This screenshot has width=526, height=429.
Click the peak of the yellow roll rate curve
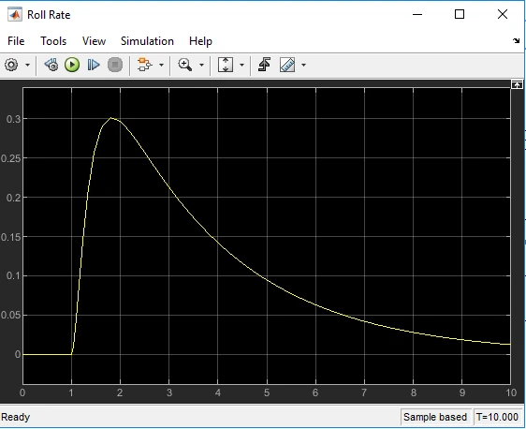(111, 118)
